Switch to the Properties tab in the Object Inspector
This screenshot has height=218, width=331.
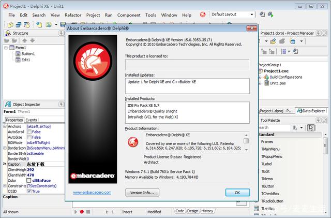tap(14, 120)
